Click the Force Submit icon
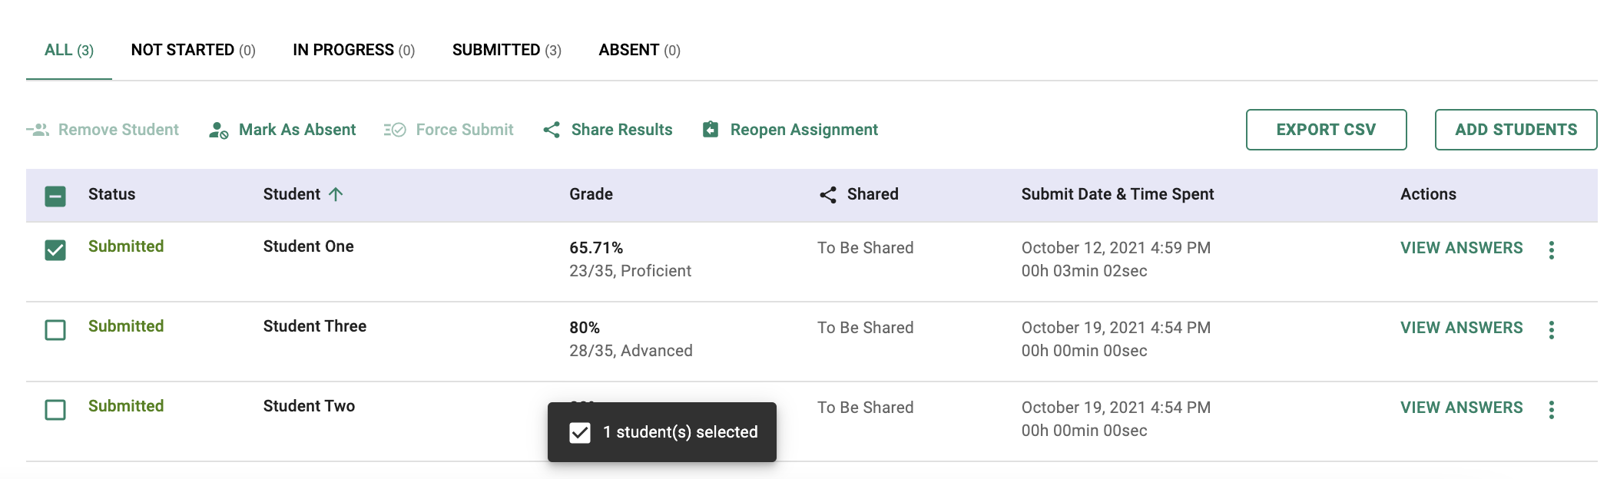 tap(395, 130)
